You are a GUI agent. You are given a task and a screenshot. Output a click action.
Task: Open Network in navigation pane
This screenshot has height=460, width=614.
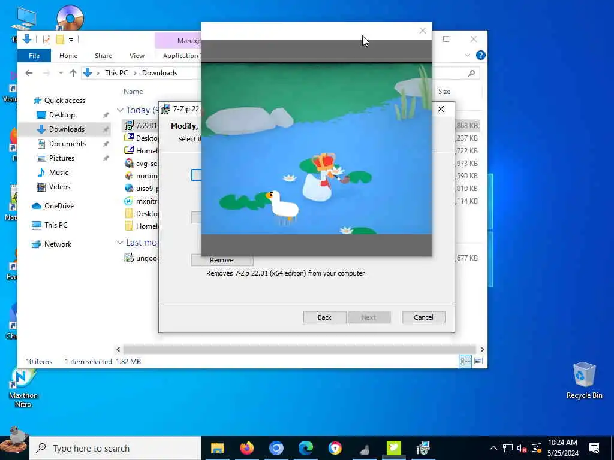(x=58, y=244)
